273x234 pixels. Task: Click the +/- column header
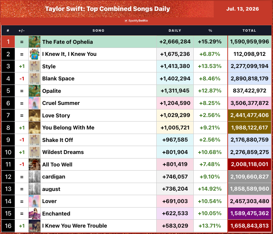pos(22,31)
